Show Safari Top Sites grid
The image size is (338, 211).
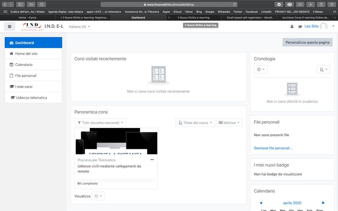coord(31,4)
